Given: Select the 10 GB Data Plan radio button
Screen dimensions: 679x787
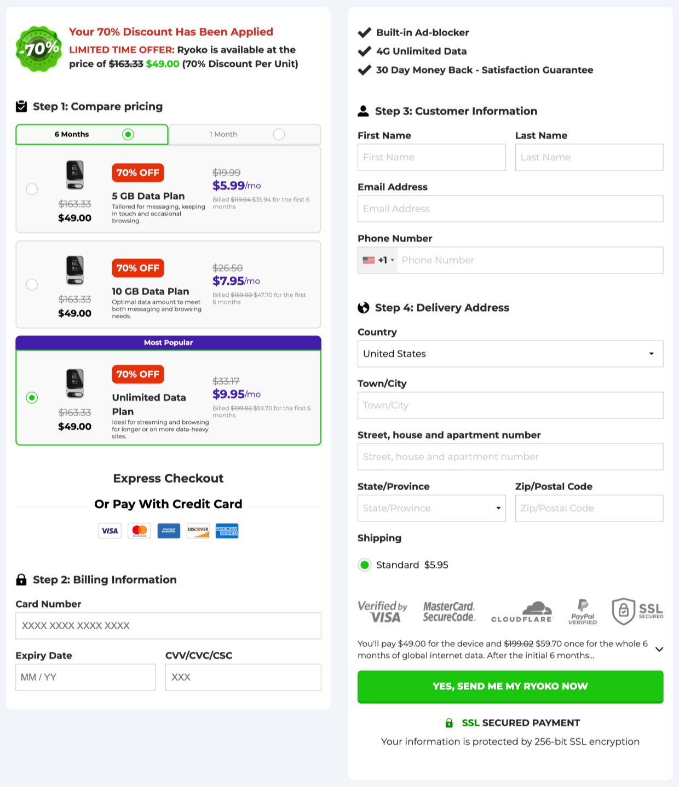Looking at the screenshot, I should click(32, 284).
